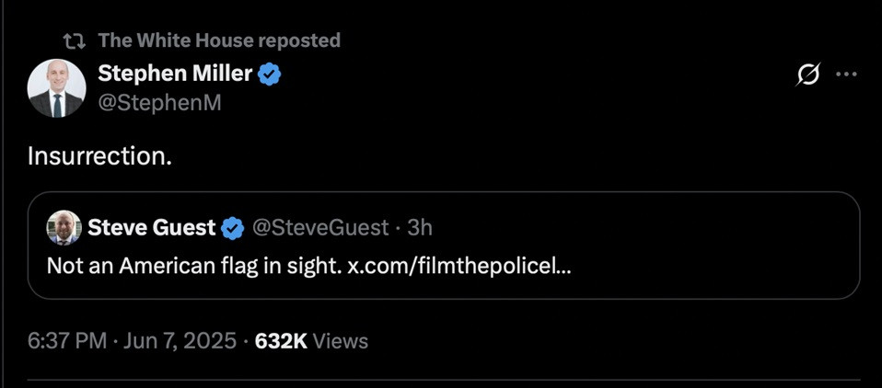The image size is (882, 388).
Task: Click Stephen Miller's blue verified badge
Action: [269, 74]
